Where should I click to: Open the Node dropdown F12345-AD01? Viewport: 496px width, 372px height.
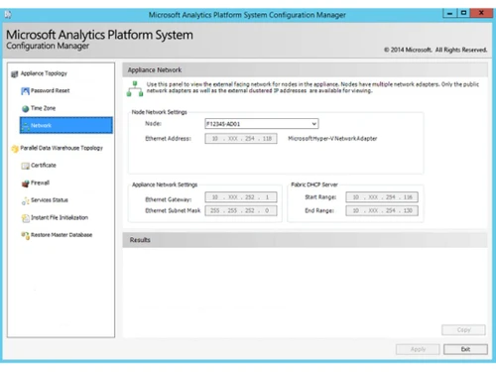262,124
